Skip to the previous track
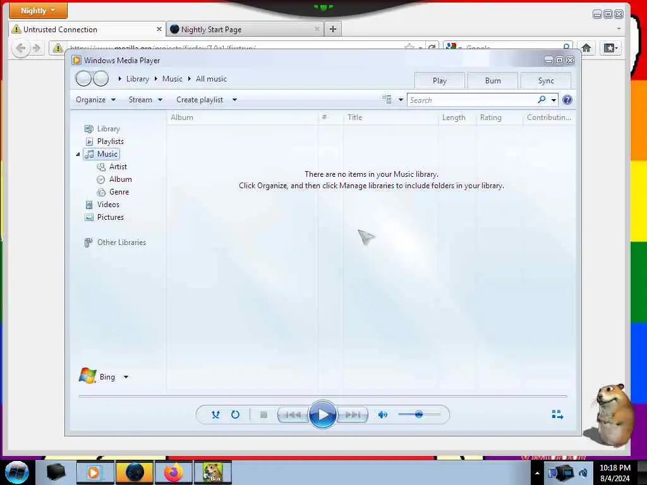 click(x=293, y=414)
